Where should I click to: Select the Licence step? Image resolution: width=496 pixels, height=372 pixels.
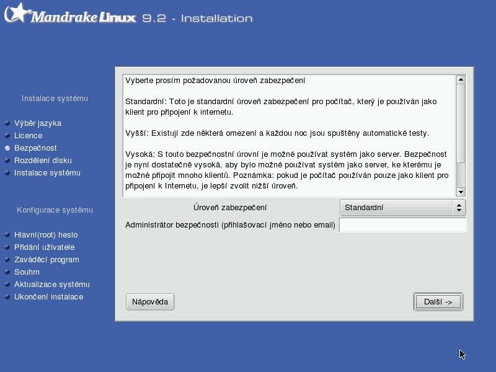pyautogui.click(x=28, y=136)
